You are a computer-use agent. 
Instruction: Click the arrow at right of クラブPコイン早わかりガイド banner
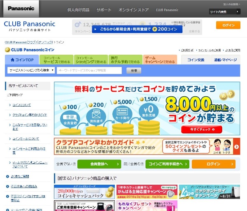[236, 147]
